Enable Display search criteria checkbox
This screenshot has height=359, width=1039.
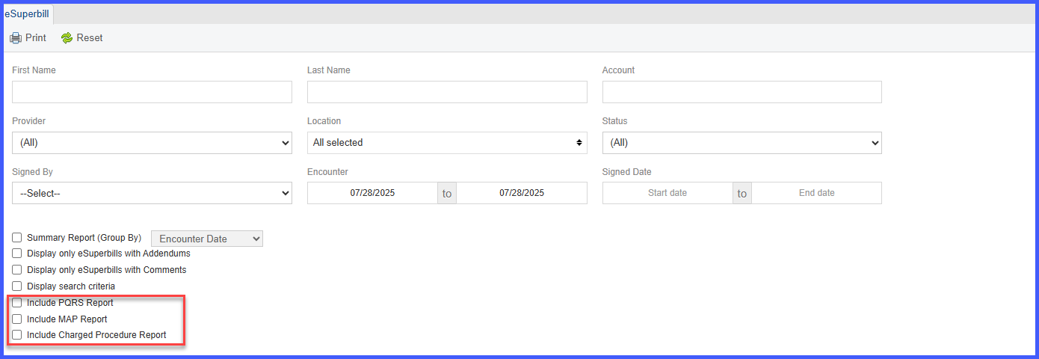point(17,286)
